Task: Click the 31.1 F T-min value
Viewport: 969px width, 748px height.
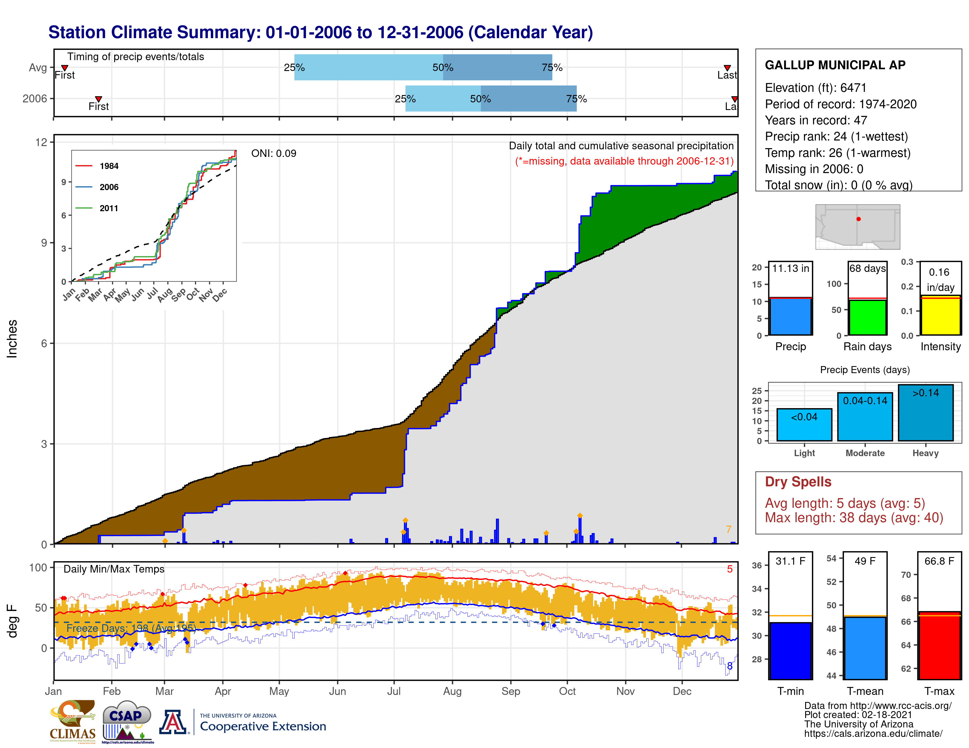Action: pos(790,561)
